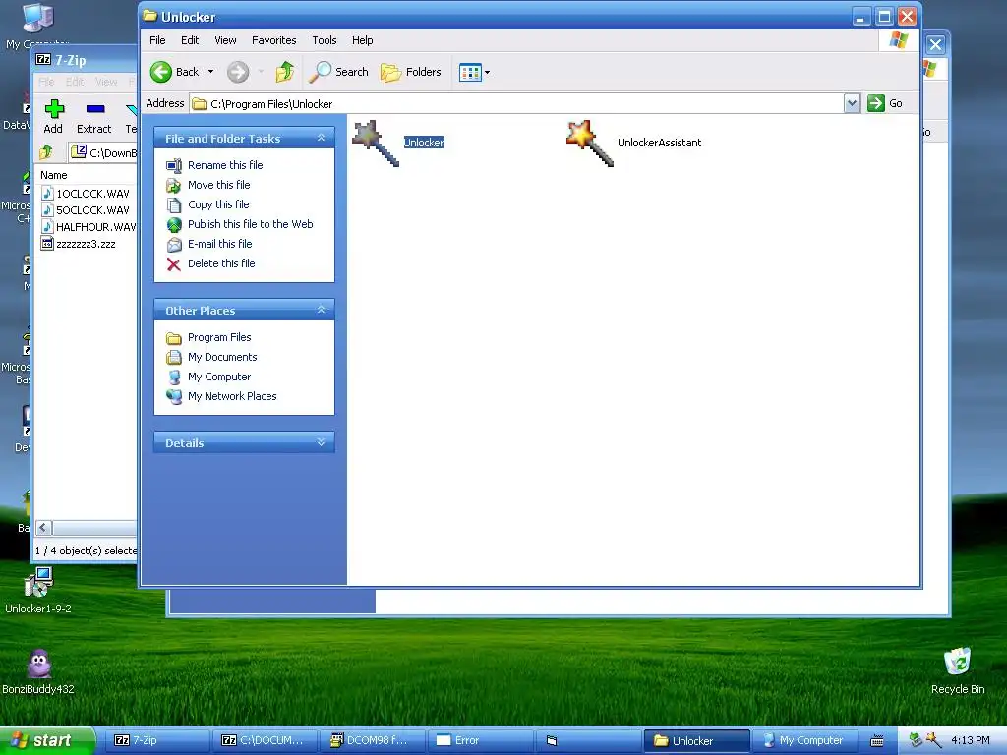Viewport: 1007px width, 755px height.
Task: Click the Unlocker wand tray icon
Action: tap(934, 740)
